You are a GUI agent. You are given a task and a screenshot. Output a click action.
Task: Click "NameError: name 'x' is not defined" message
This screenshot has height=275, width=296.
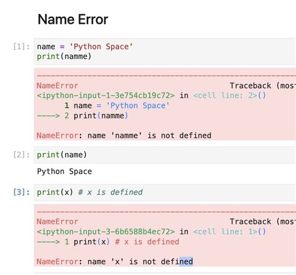click(115, 262)
